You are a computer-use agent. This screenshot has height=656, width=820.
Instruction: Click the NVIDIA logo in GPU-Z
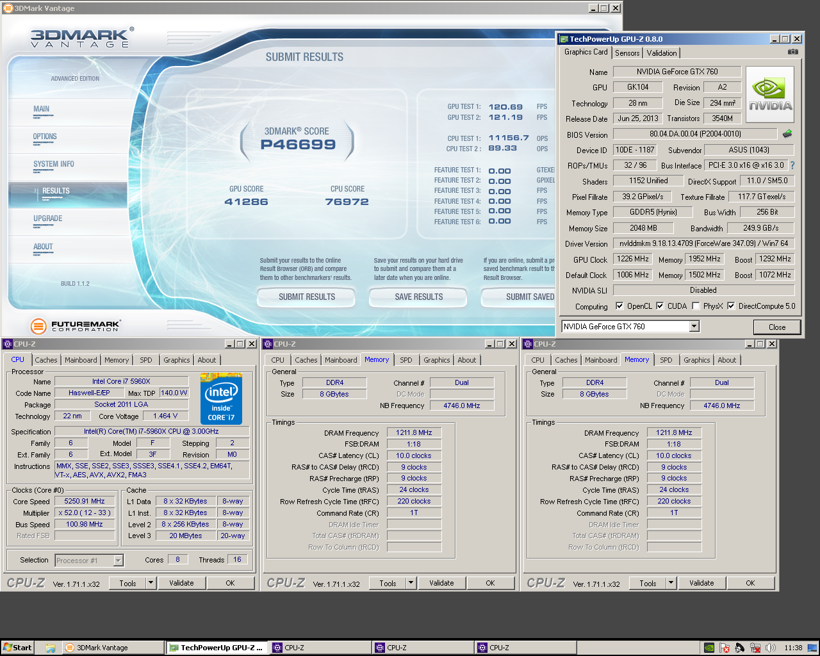pyautogui.click(x=770, y=95)
